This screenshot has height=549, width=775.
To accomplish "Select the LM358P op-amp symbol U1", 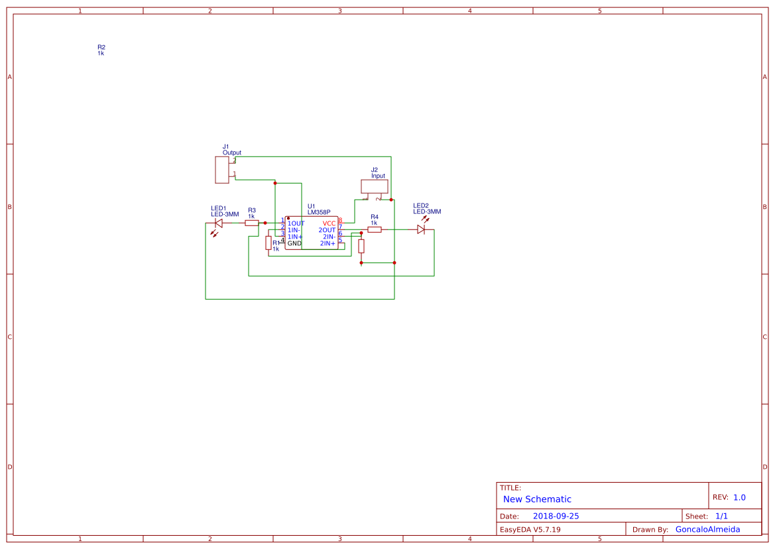I will click(x=312, y=233).
